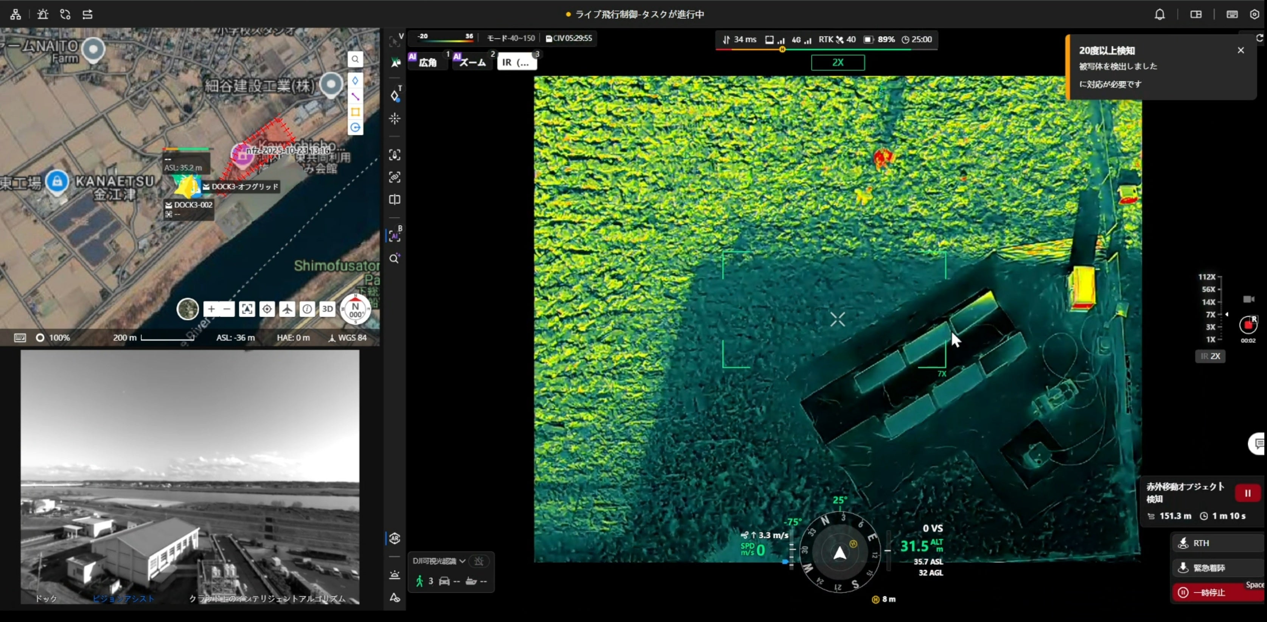Click the map info button
1267x622 pixels.
coord(307,309)
